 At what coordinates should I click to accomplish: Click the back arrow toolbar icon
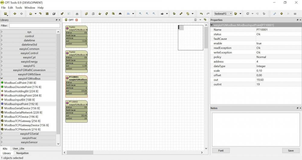click(14, 14)
